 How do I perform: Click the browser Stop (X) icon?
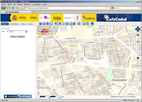tap(17, 8)
